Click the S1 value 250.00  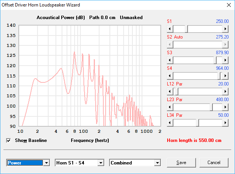point(222,21)
